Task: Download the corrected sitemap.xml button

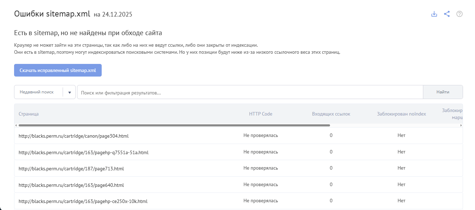Action: 58,70
